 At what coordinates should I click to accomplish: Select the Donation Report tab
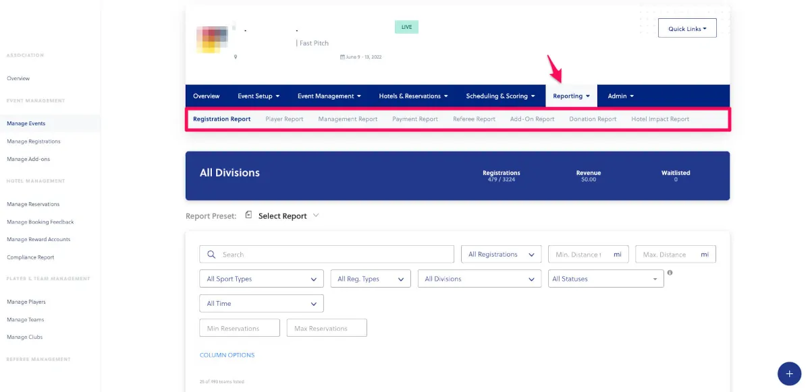click(x=593, y=119)
